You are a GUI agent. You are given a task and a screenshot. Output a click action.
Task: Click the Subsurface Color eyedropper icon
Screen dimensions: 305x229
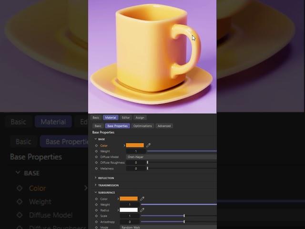(142, 199)
